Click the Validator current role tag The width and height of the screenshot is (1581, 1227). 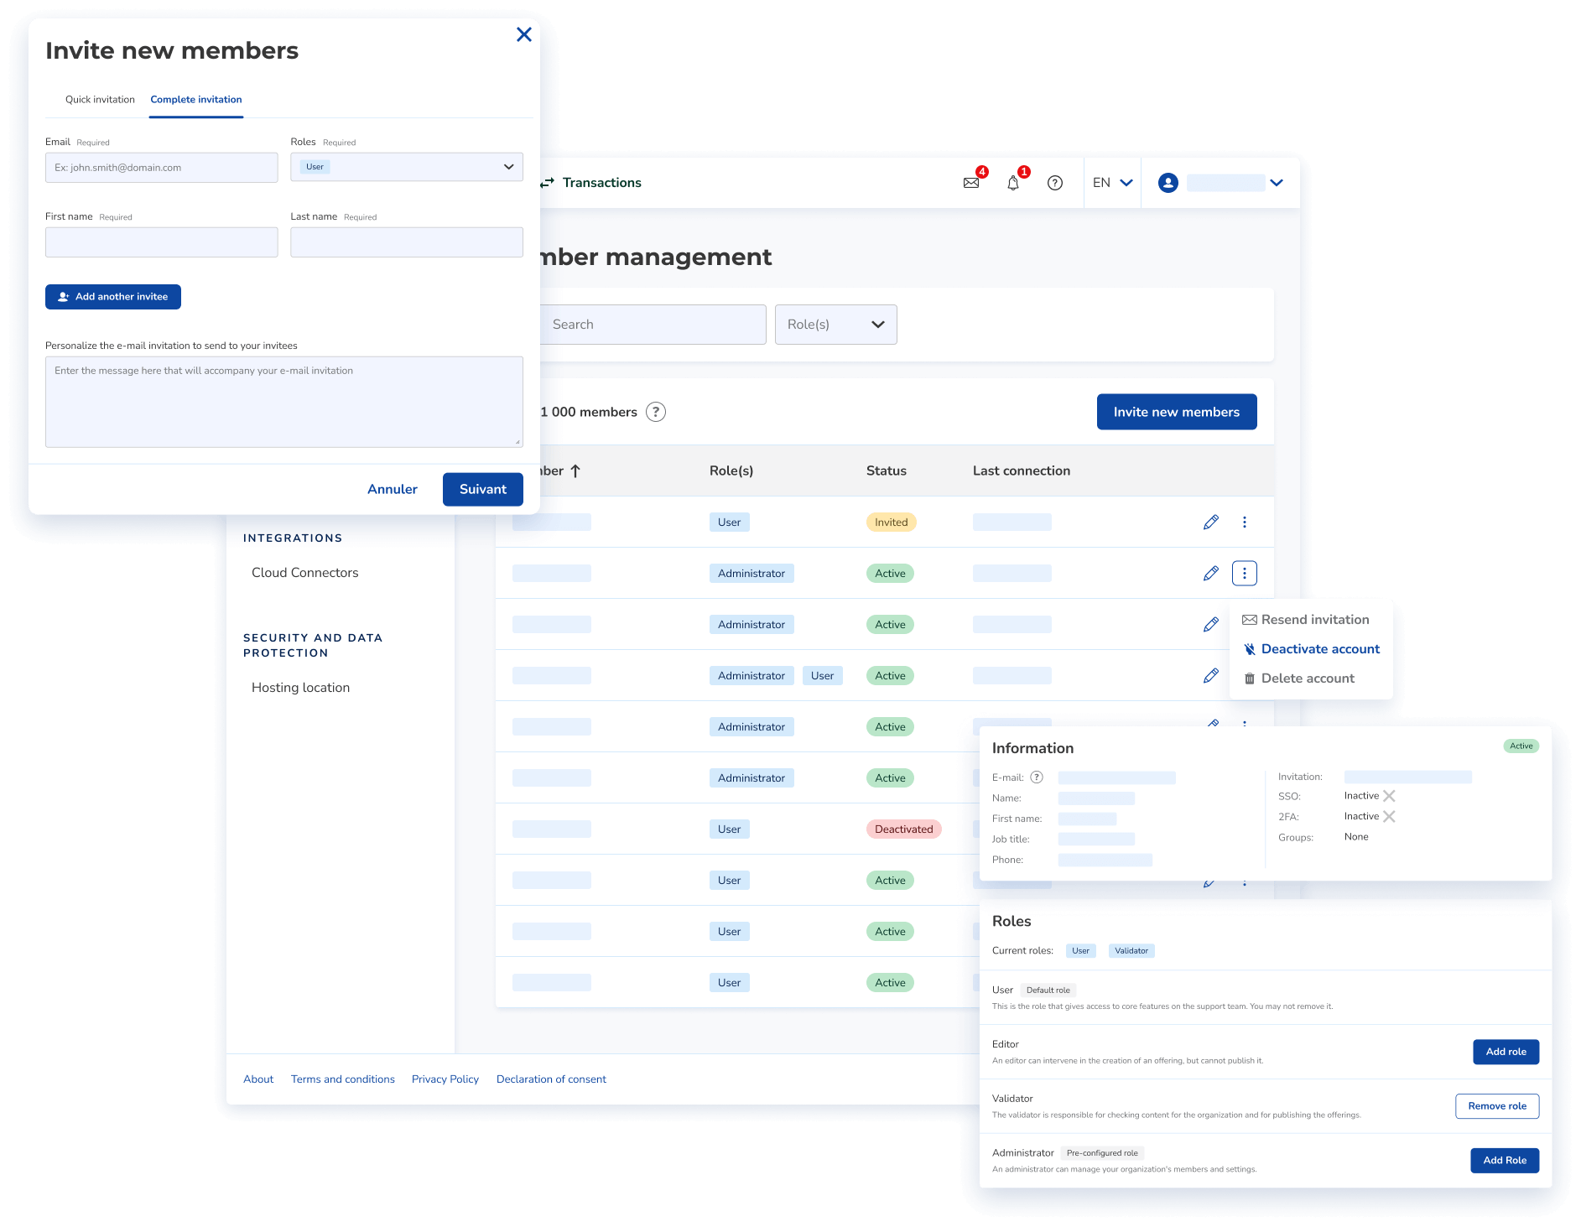(x=1131, y=951)
